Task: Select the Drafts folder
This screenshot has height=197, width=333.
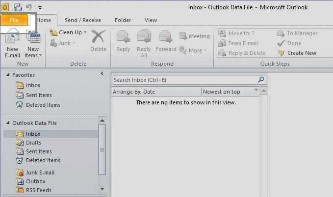Action: point(33,143)
